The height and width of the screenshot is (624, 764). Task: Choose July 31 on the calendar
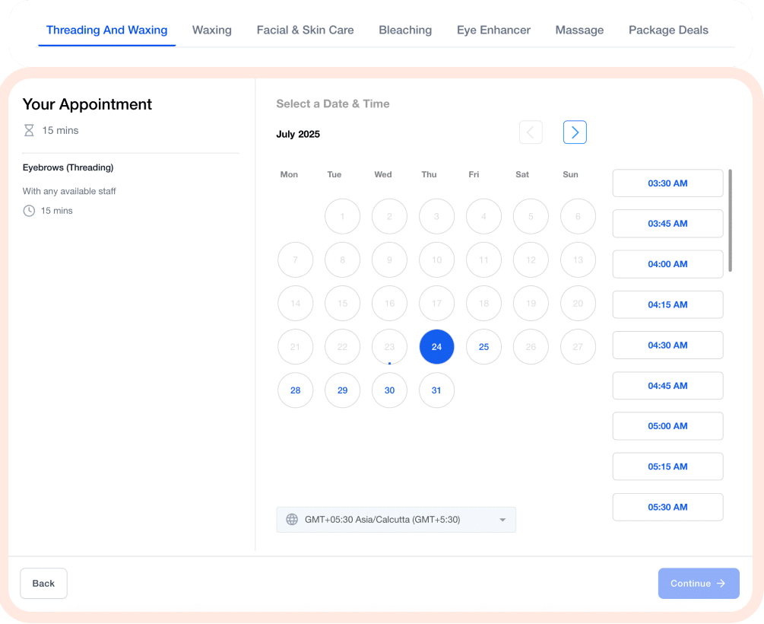coord(436,390)
